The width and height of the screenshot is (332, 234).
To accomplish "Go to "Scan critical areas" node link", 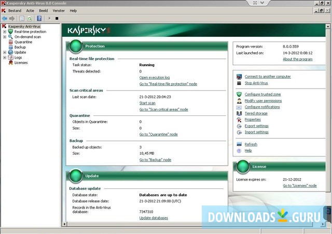I will pos(163,109).
